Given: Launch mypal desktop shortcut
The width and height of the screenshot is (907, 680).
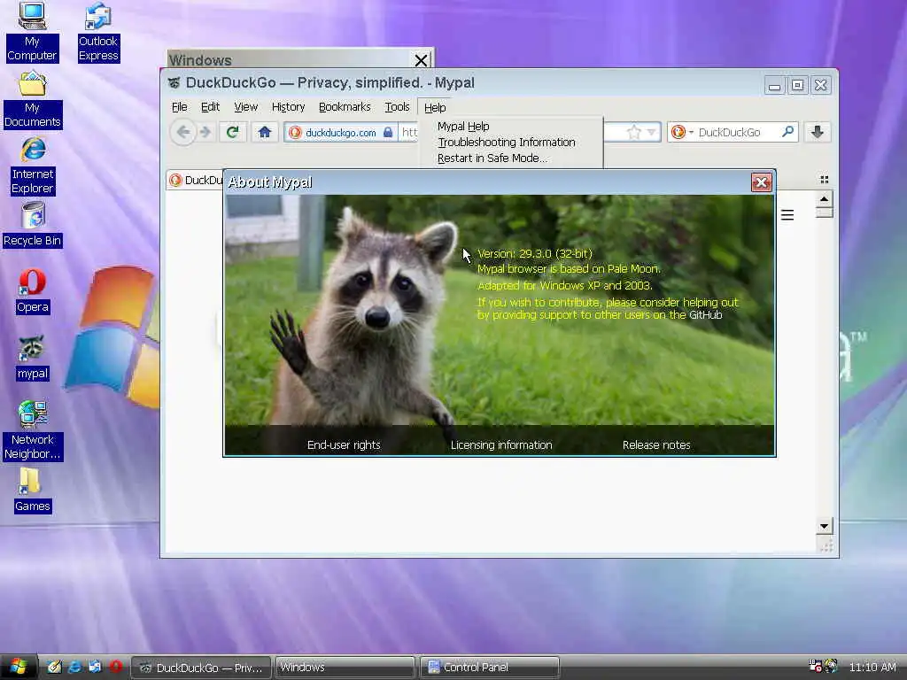Looking at the screenshot, I should pyautogui.click(x=33, y=358).
